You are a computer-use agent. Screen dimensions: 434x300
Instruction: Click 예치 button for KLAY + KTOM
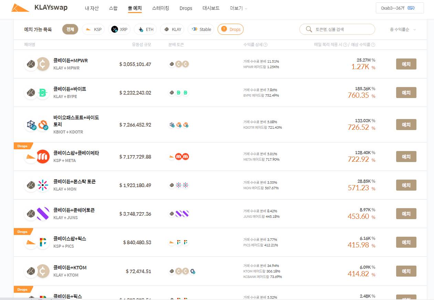(406, 271)
